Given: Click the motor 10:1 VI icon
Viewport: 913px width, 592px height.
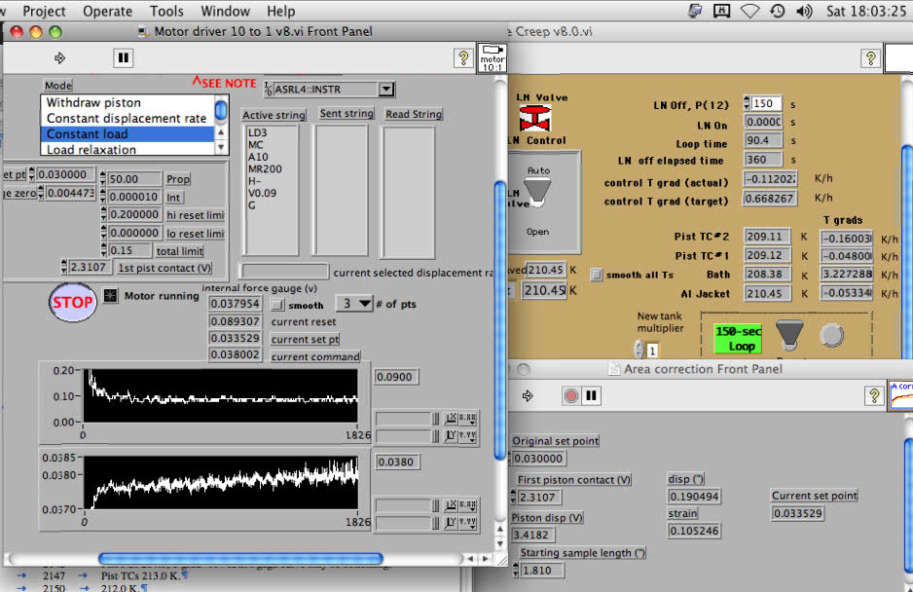Looking at the screenshot, I should (x=491, y=57).
